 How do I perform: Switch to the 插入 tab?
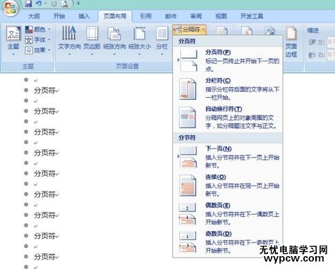(x=84, y=16)
